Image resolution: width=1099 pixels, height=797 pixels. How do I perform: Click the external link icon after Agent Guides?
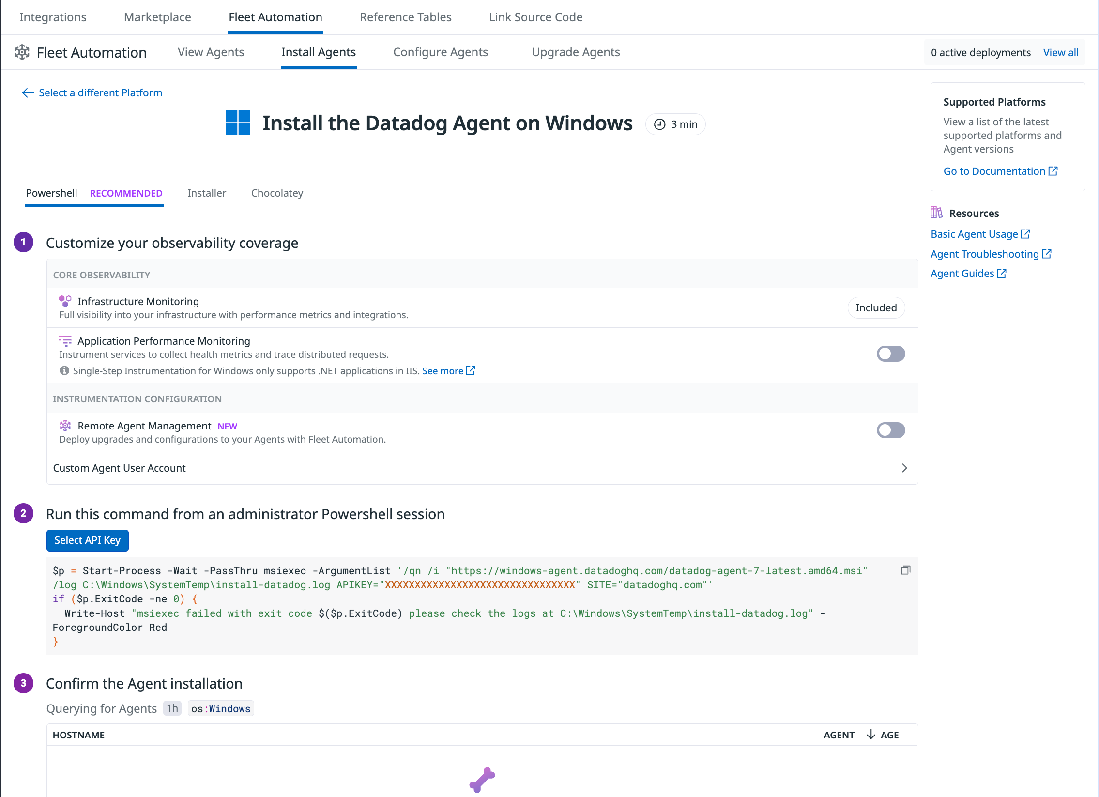point(1002,273)
